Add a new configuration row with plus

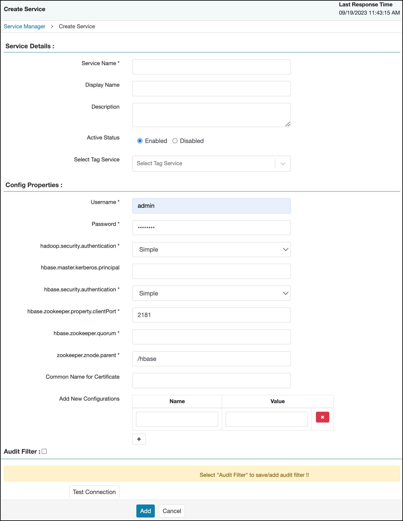pyautogui.click(x=139, y=439)
